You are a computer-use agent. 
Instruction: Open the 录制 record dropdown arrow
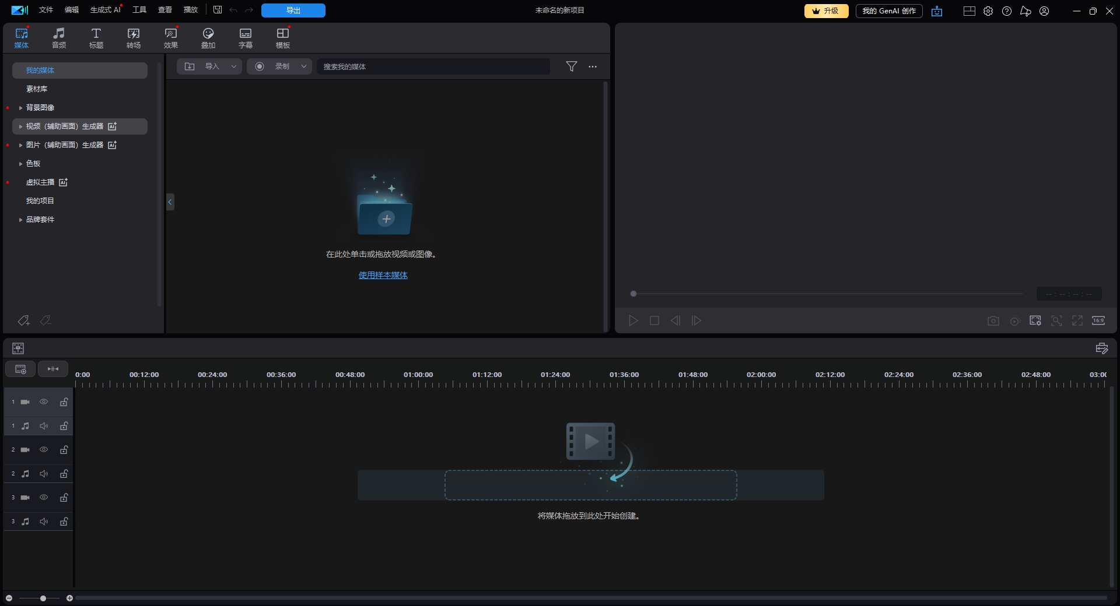click(304, 66)
